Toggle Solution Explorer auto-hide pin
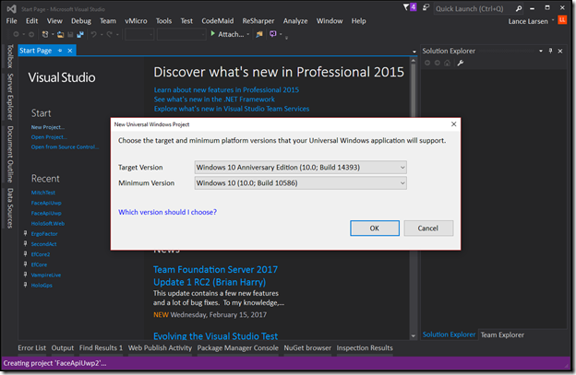Viewport: 576px width, 375px height. pos(550,51)
